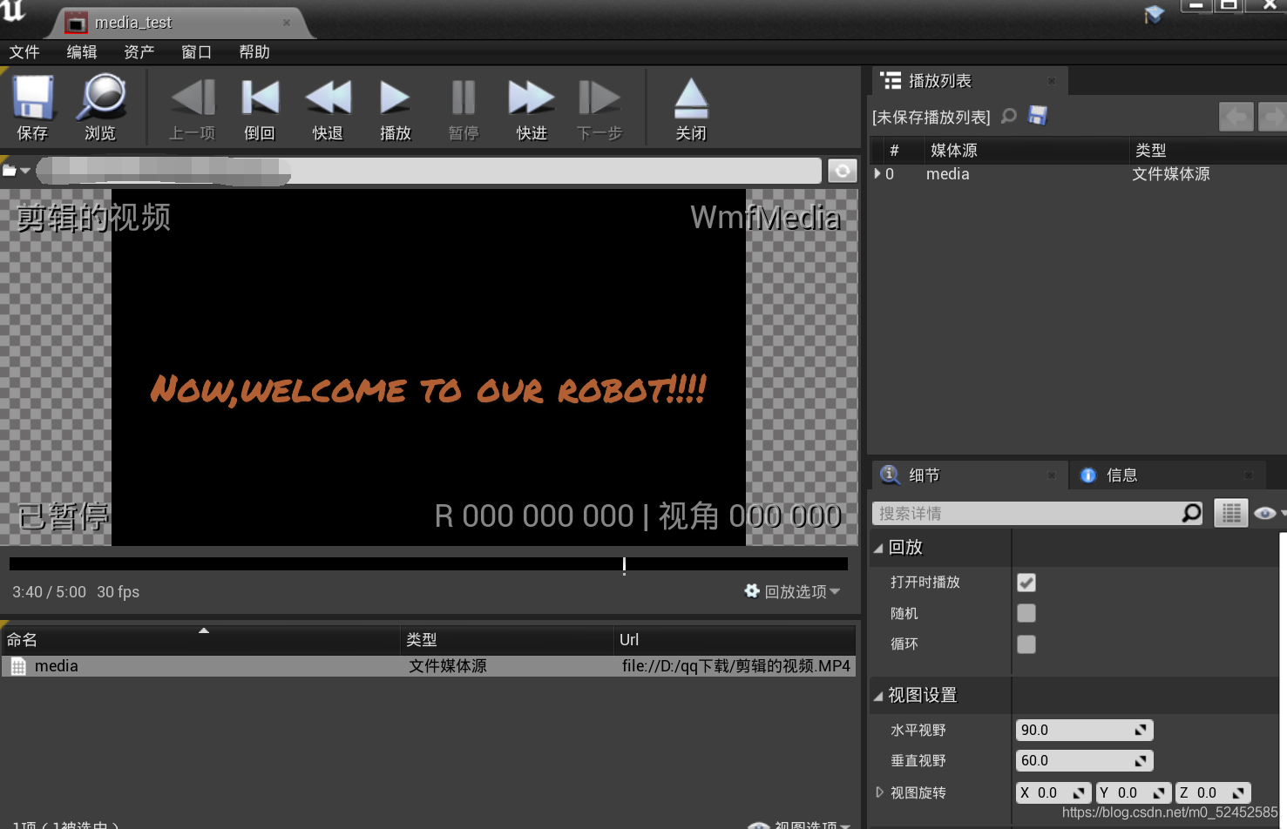Click the video preview viewport
This screenshot has height=829, width=1287.
tap(429, 367)
